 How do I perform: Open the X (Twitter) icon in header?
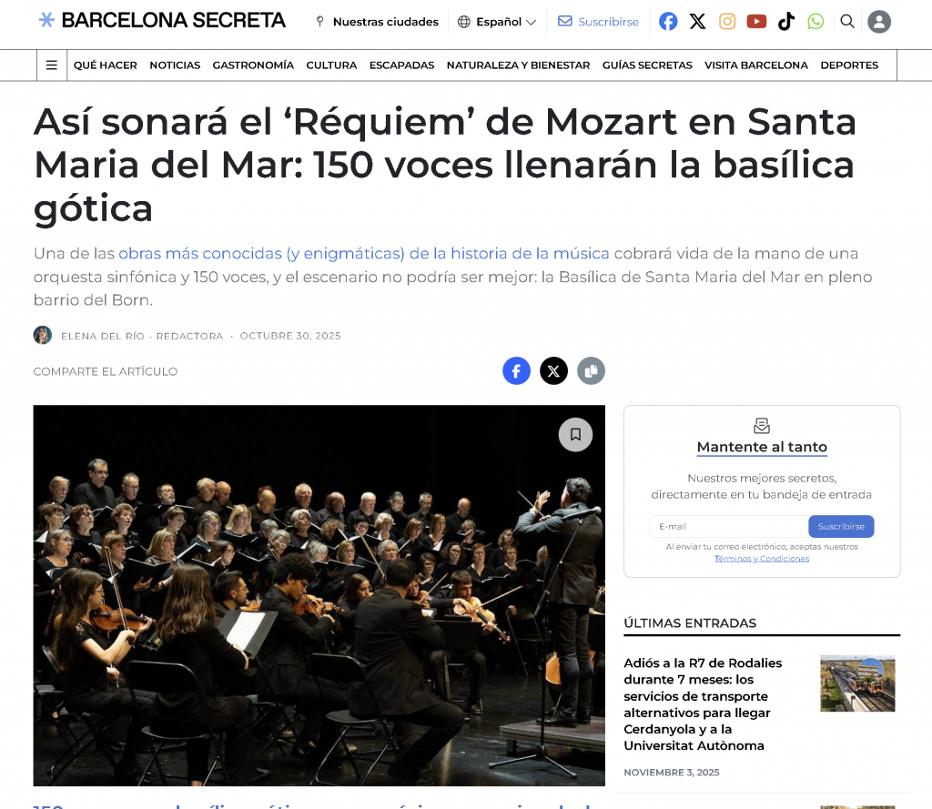click(x=697, y=22)
